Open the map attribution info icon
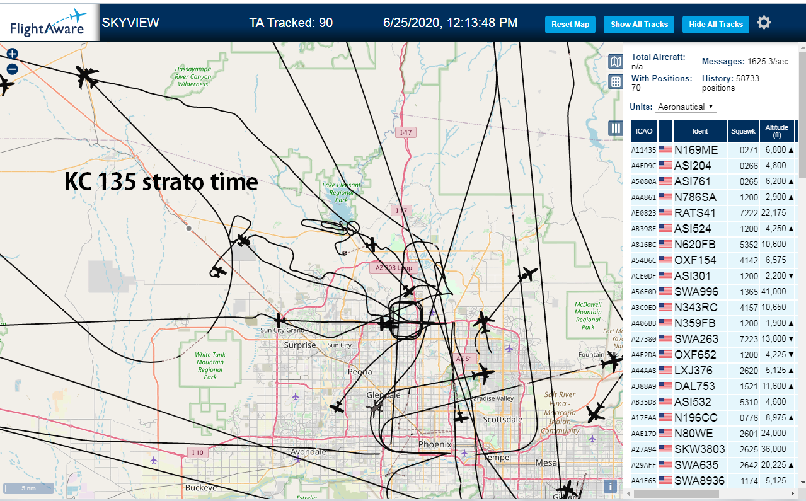 pos(609,486)
